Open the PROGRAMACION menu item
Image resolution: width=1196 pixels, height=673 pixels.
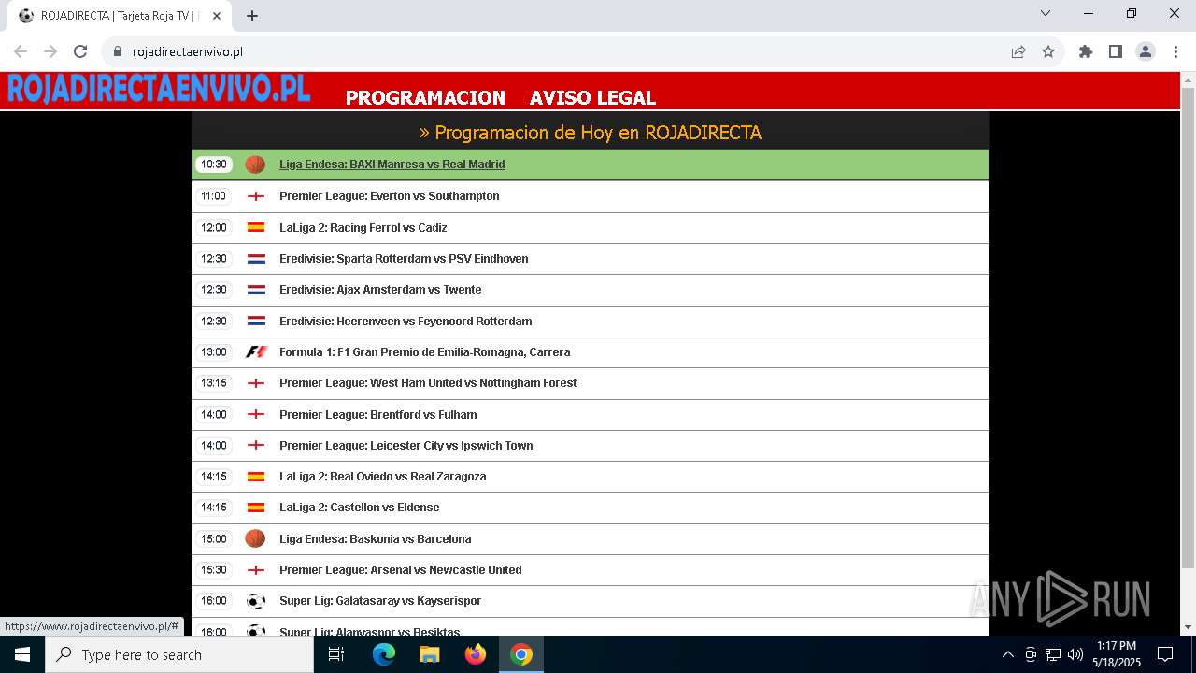click(x=425, y=97)
